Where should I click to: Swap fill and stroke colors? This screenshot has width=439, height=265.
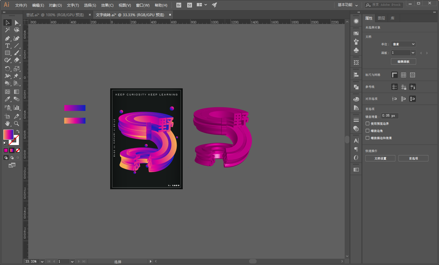[18, 131]
